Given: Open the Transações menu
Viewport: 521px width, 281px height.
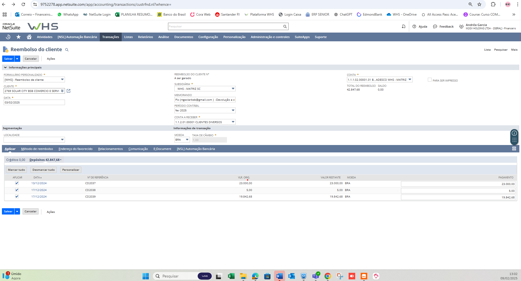Looking at the screenshot, I should click(110, 37).
